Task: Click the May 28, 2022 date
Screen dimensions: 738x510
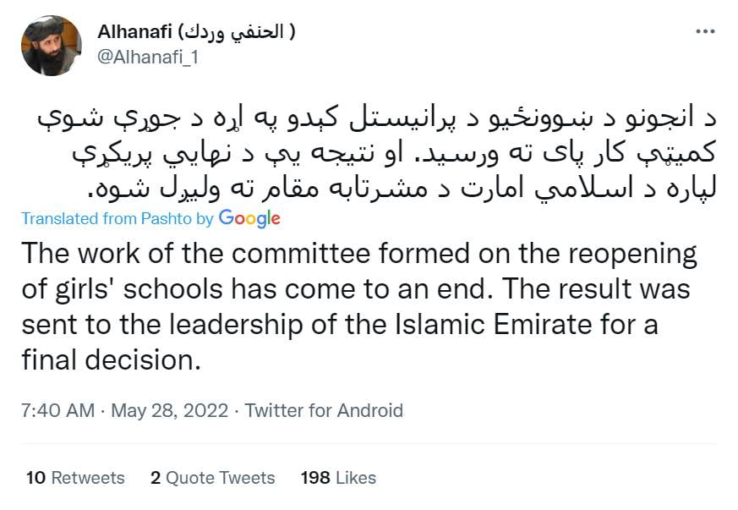Action: (x=171, y=411)
